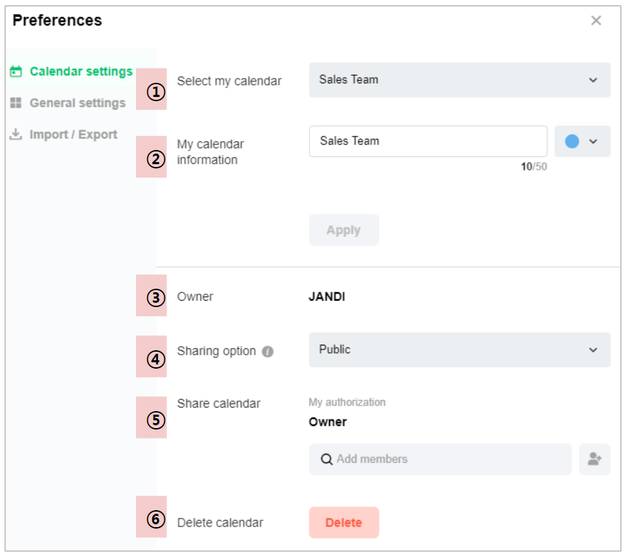Click the Calendar settings calendar icon
Viewport: 626px width, 559px height.
[x=16, y=71]
